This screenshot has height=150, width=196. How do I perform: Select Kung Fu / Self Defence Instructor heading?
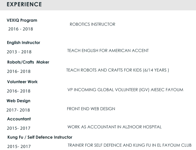coord(40,137)
